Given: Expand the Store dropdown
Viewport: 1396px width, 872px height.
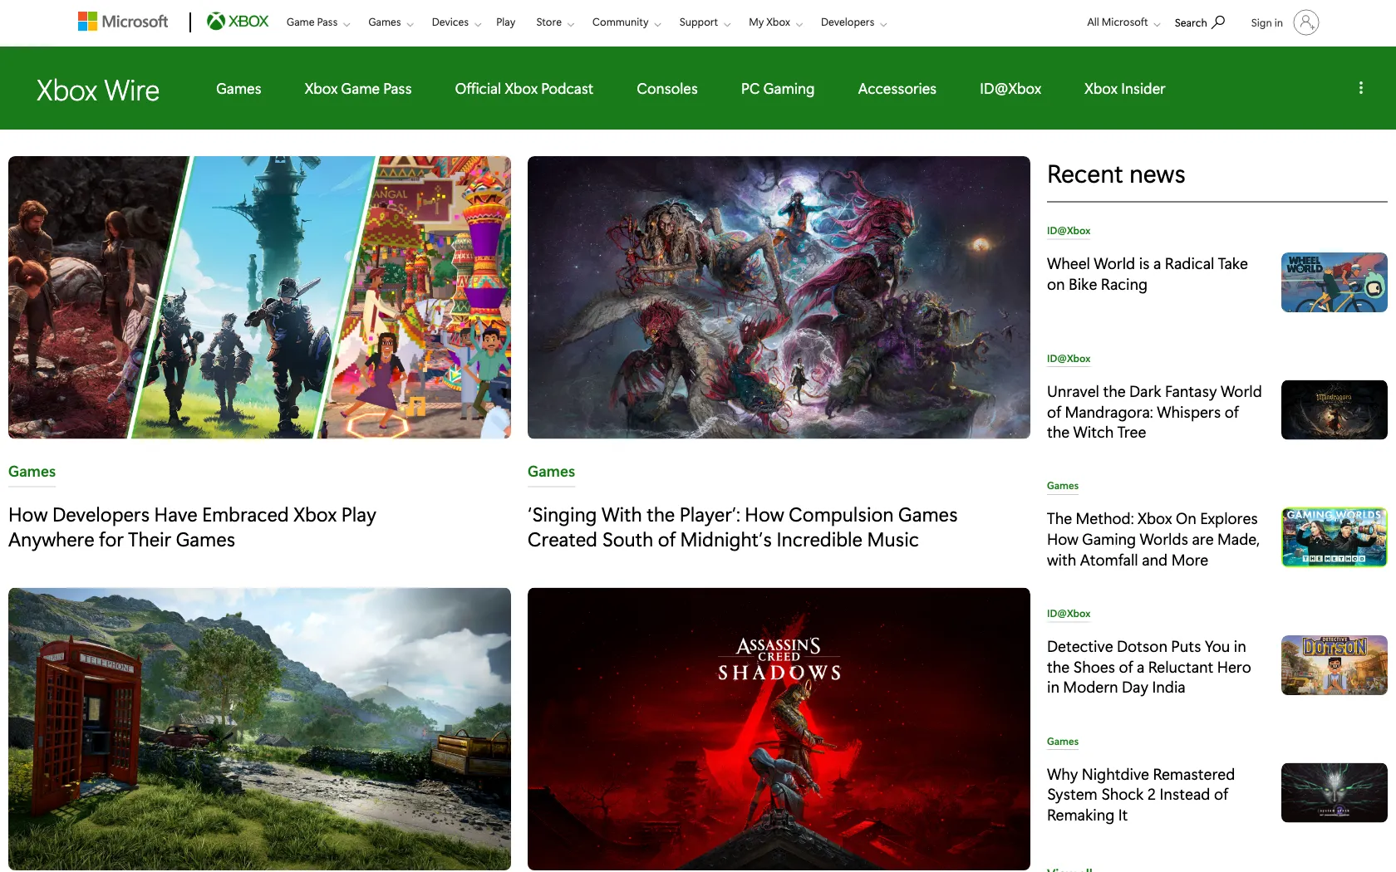Looking at the screenshot, I should [555, 22].
